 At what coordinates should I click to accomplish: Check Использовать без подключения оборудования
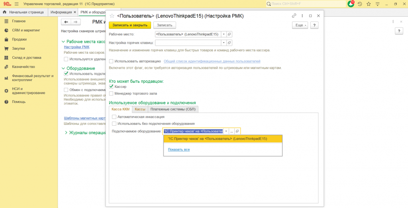coord(114,124)
